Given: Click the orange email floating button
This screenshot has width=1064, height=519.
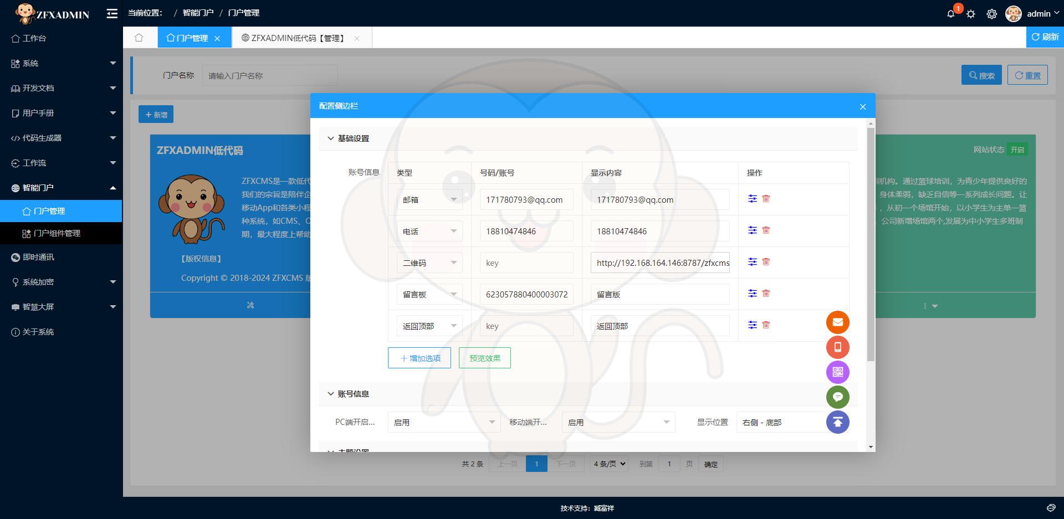Looking at the screenshot, I should [838, 322].
